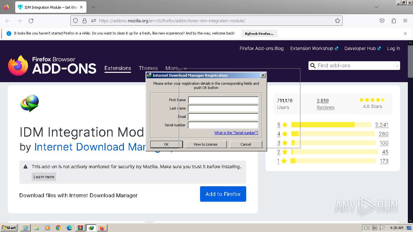Image resolution: width=413 pixels, height=232 pixels.
Task: Open the 173 one-star reviews count
Action: click(x=384, y=161)
